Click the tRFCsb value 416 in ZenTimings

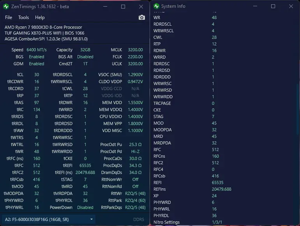(x=37, y=179)
